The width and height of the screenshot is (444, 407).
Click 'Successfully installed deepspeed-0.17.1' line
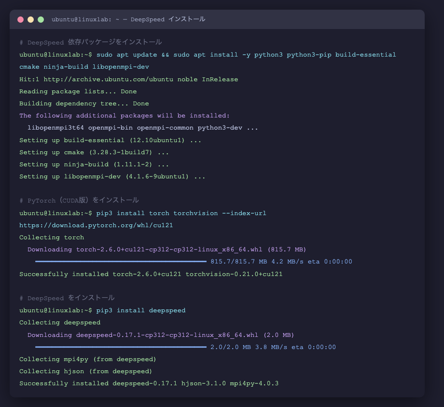149,383
